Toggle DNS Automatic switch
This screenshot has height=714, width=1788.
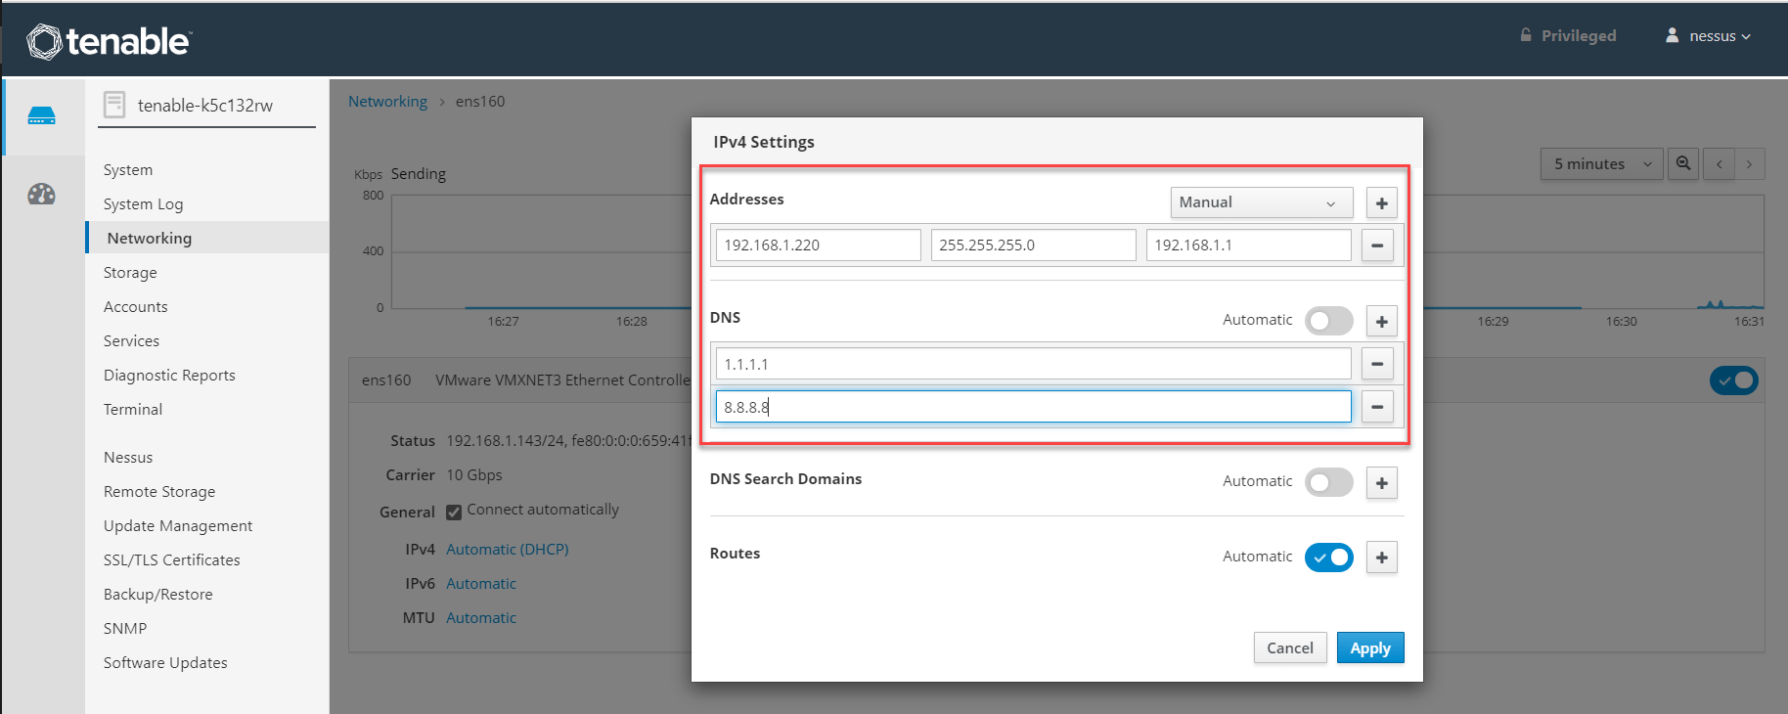point(1329,320)
